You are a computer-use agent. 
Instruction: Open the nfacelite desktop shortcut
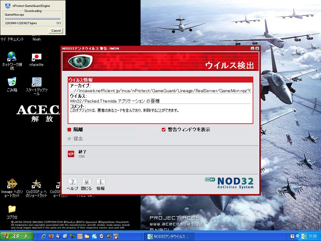tap(36, 60)
